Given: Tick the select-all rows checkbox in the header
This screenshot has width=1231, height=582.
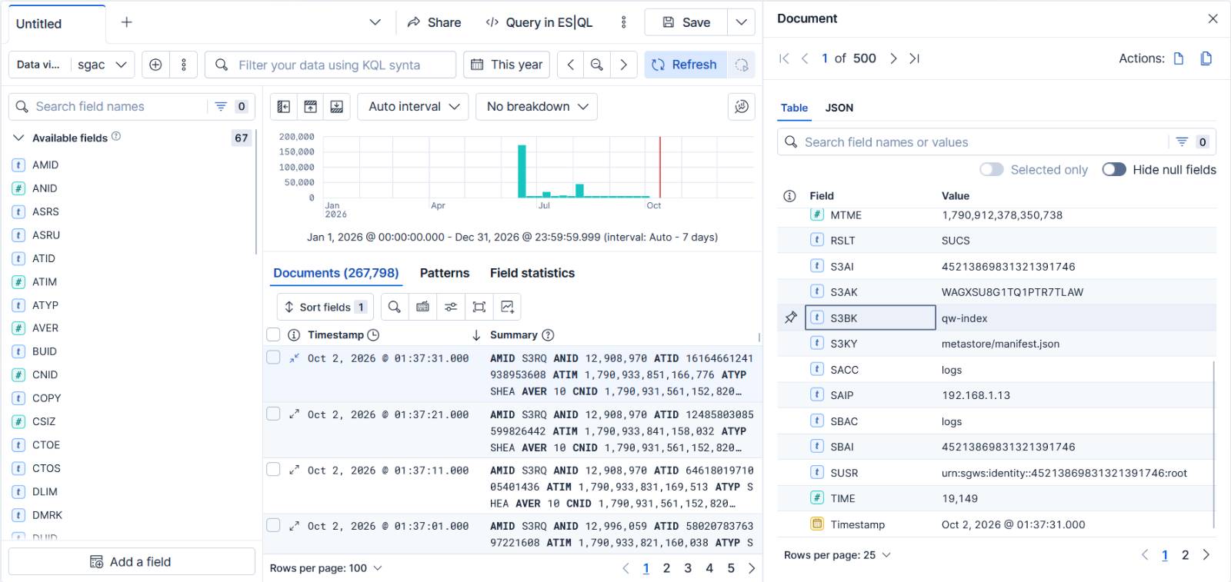Looking at the screenshot, I should coord(273,334).
